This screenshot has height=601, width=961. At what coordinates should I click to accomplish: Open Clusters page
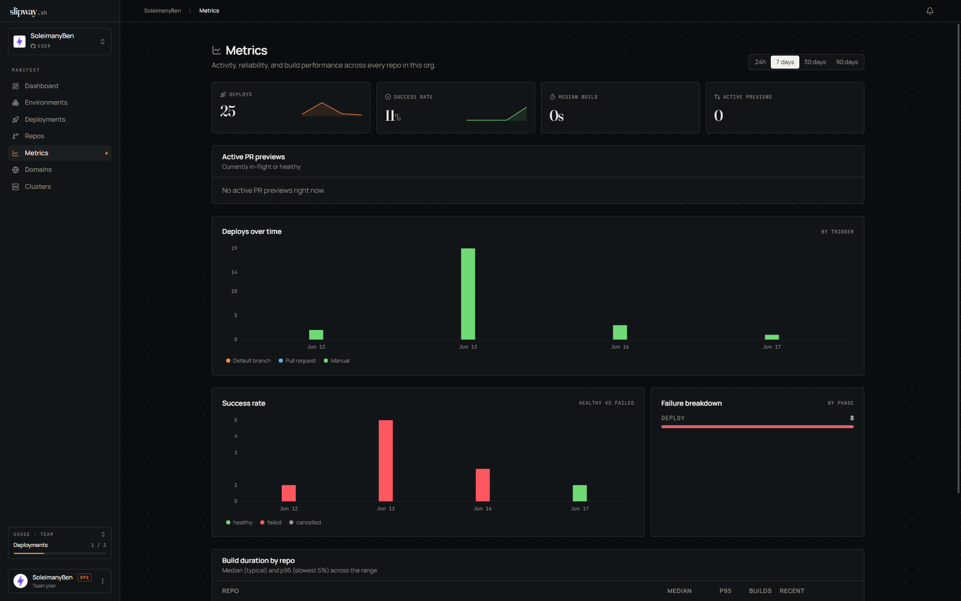click(x=60, y=187)
